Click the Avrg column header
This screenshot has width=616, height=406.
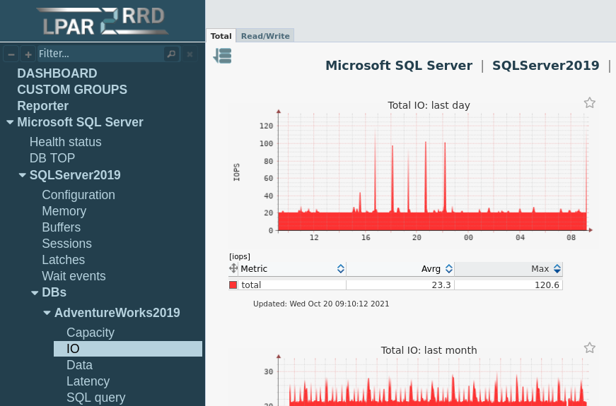click(400, 269)
